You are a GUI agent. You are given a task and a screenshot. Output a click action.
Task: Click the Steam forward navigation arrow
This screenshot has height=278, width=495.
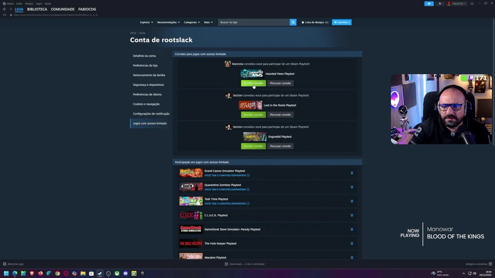tap(10, 9)
